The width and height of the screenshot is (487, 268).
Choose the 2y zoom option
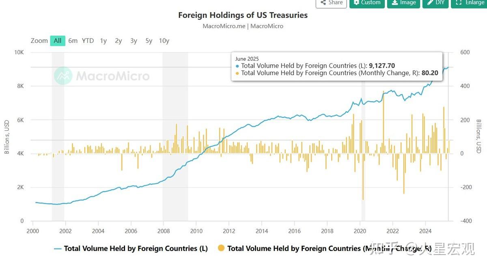[x=119, y=40]
